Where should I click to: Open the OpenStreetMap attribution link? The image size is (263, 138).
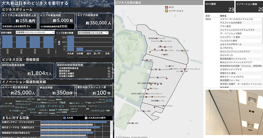140,136
